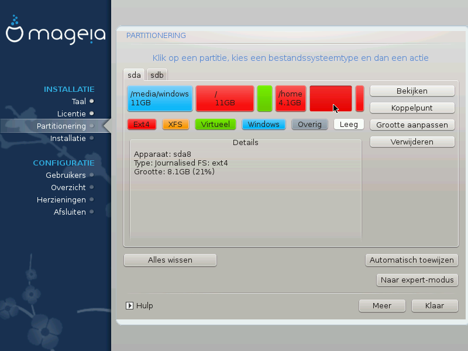Pick the Virtueel filesystem type
468x351 pixels.
click(x=216, y=124)
